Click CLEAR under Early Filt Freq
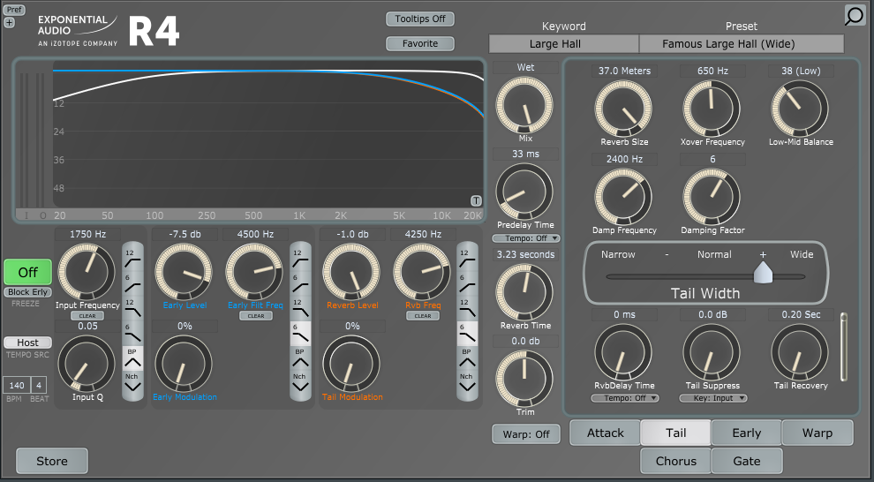The width and height of the screenshot is (874, 482). 256,316
